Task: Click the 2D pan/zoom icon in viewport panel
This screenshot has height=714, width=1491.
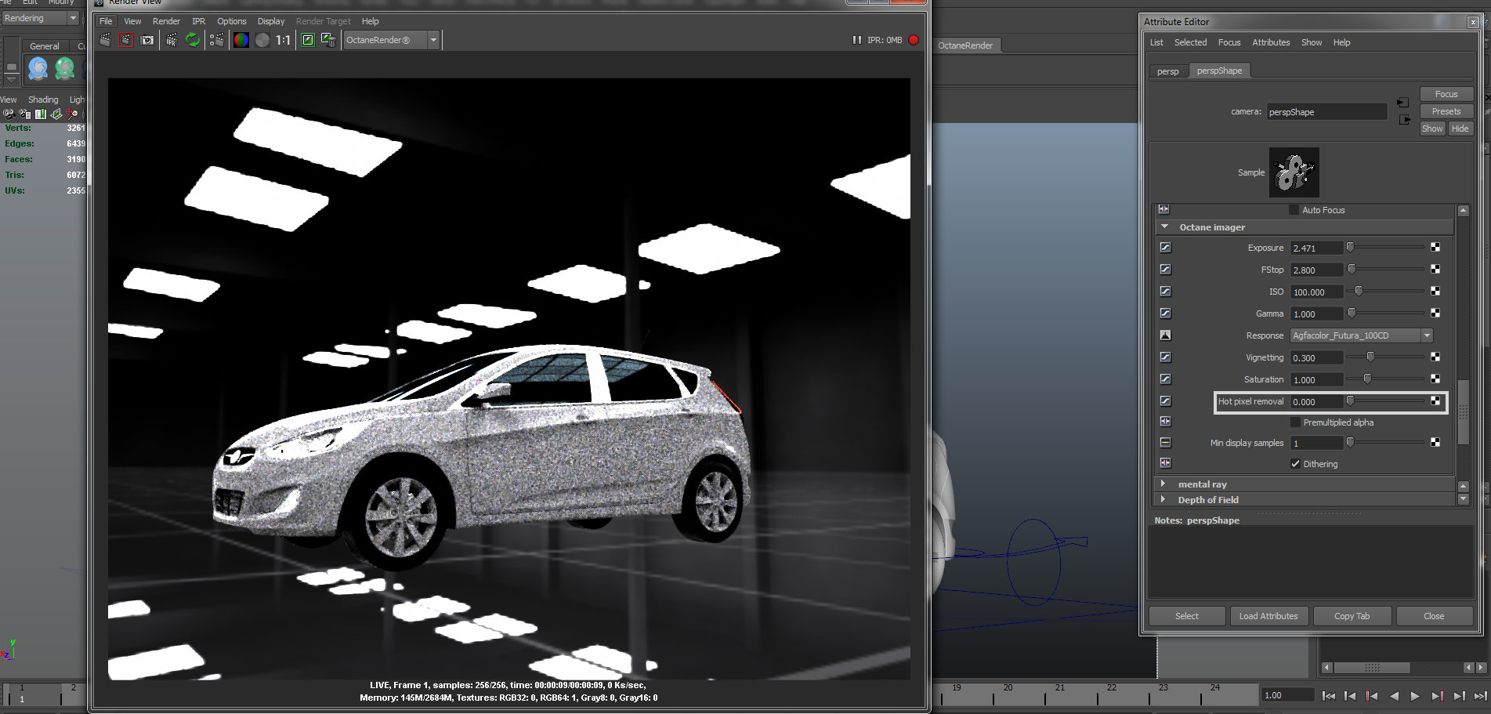Action: click(x=71, y=114)
